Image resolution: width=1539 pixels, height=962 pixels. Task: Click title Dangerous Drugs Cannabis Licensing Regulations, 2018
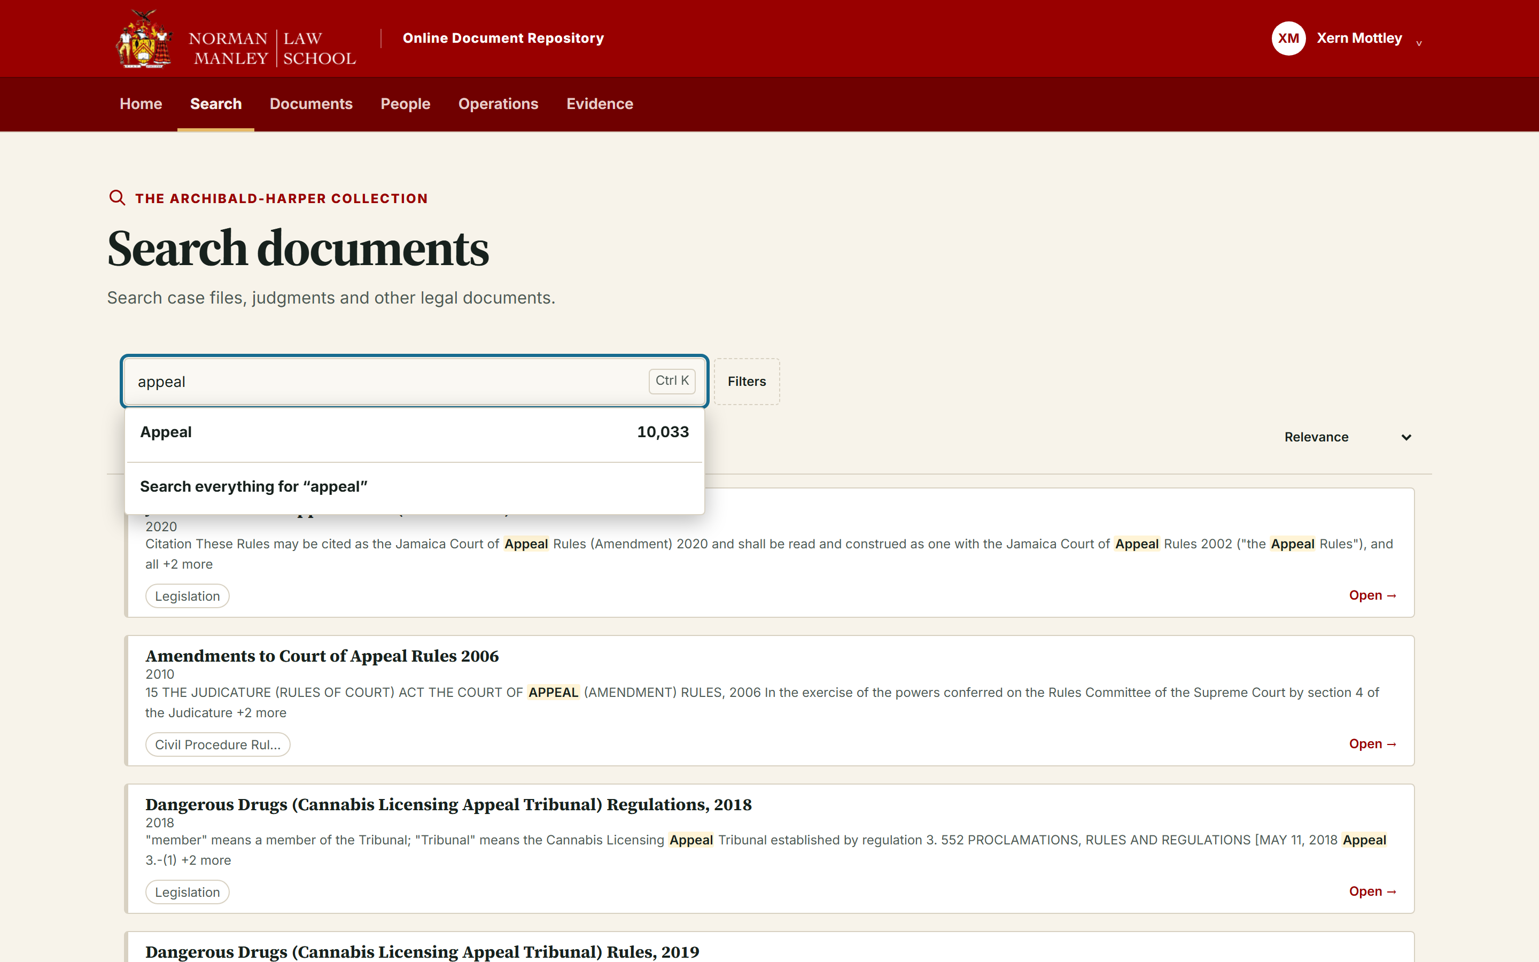[448, 805]
